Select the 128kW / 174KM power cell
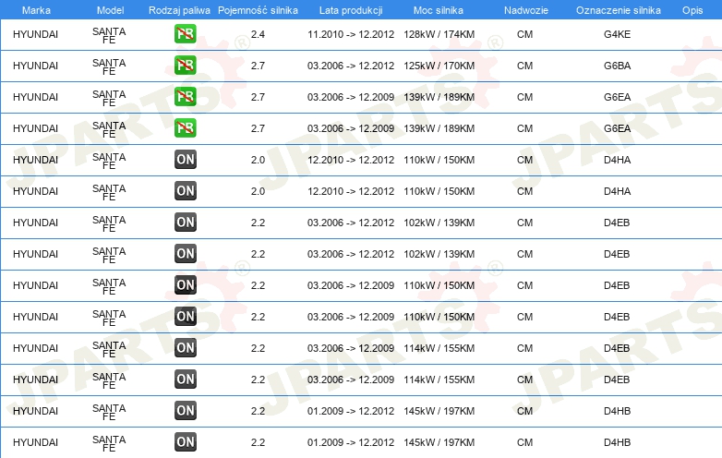This screenshot has width=722, height=458. 439,34
